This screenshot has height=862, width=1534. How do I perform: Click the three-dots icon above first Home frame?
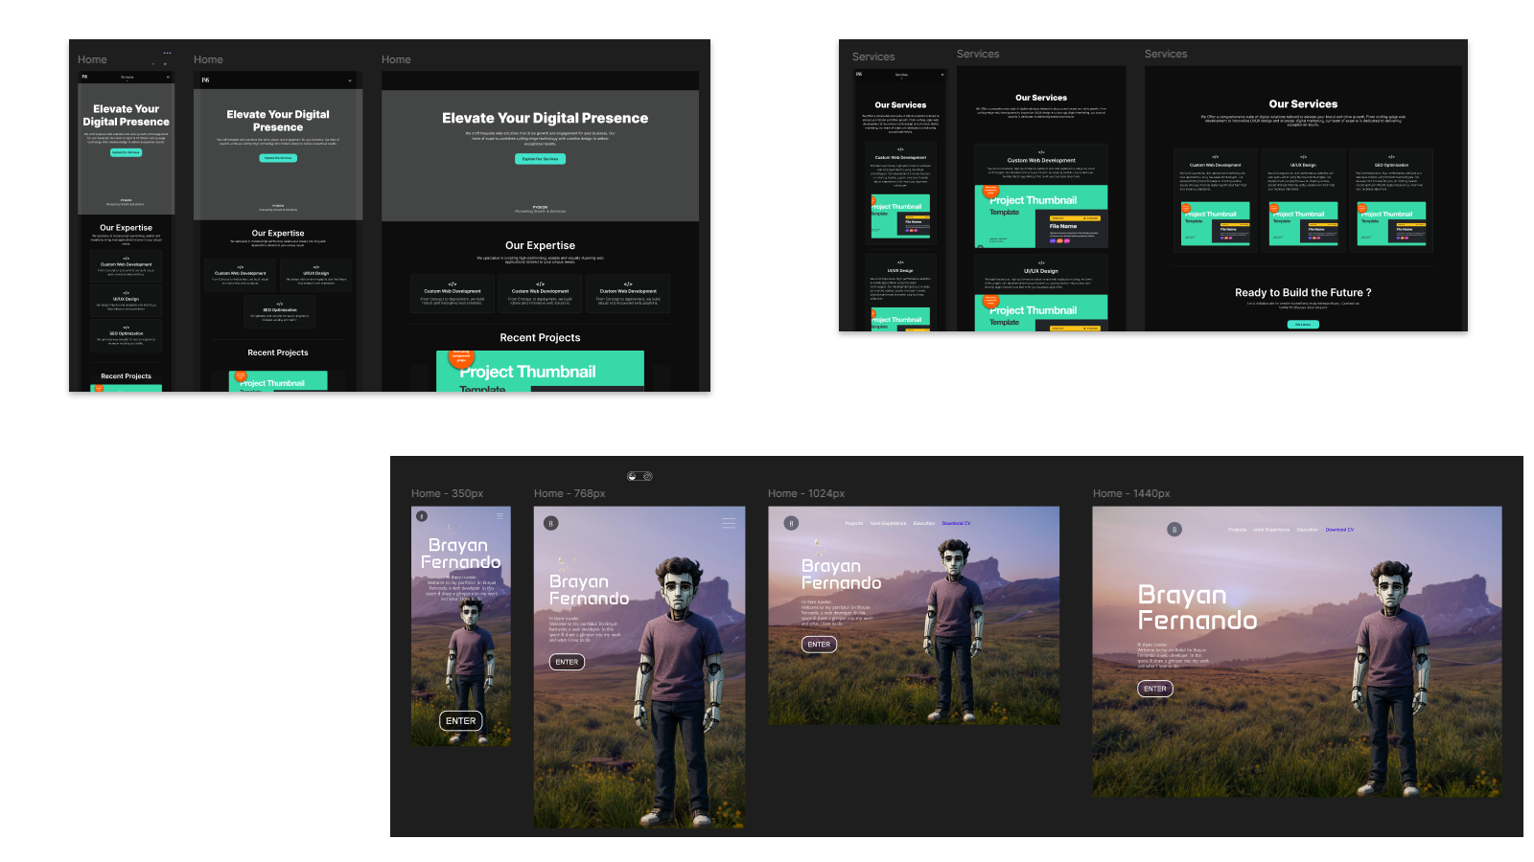tap(167, 53)
